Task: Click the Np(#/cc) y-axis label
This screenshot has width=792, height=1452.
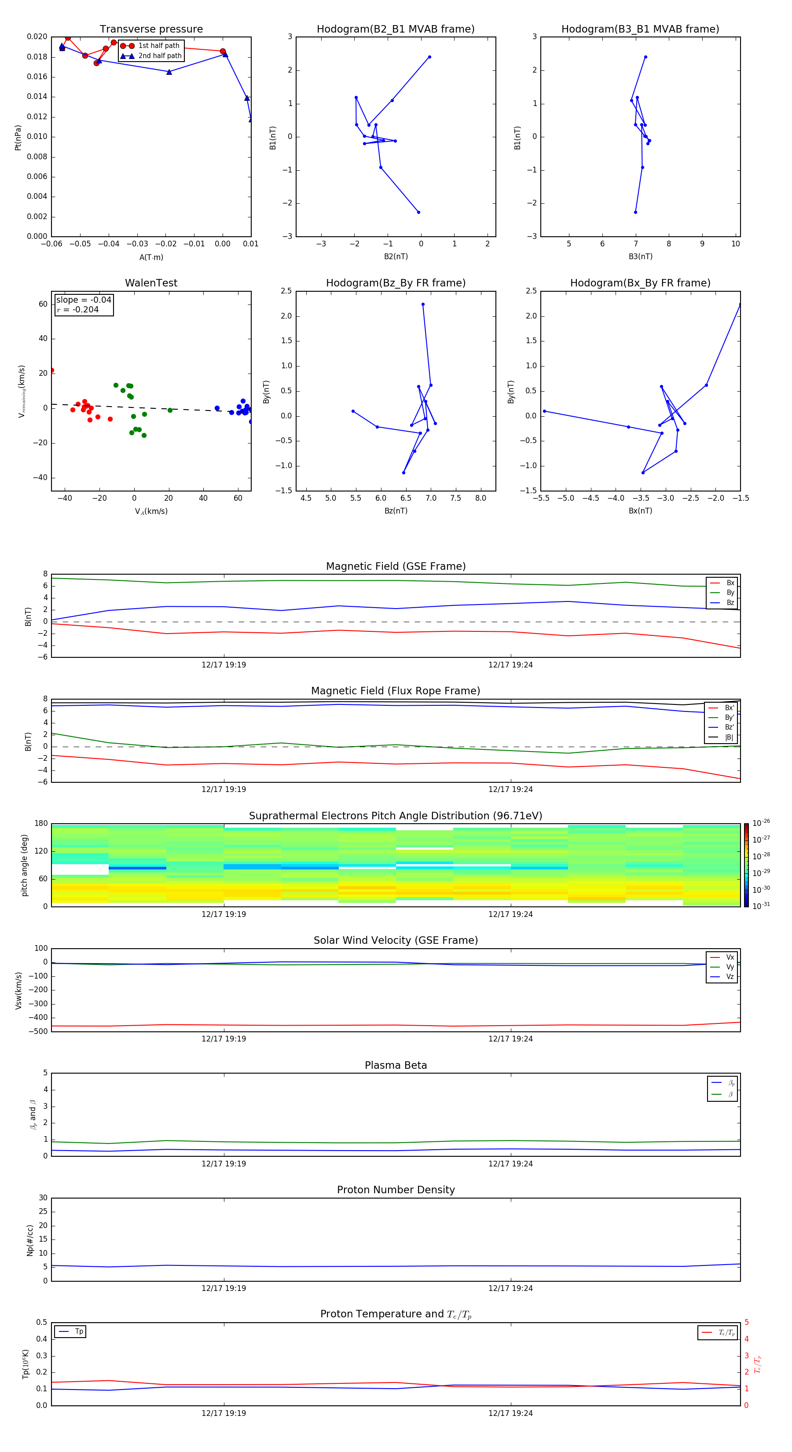Action: point(30,1239)
